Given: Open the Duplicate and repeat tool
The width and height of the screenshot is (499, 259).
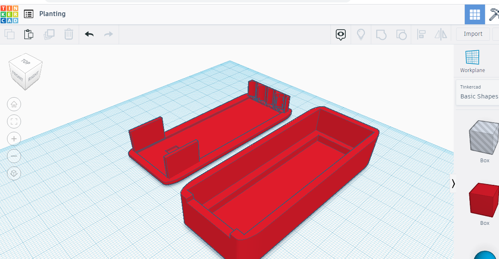Looking at the screenshot, I should pyautogui.click(x=49, y=34).
